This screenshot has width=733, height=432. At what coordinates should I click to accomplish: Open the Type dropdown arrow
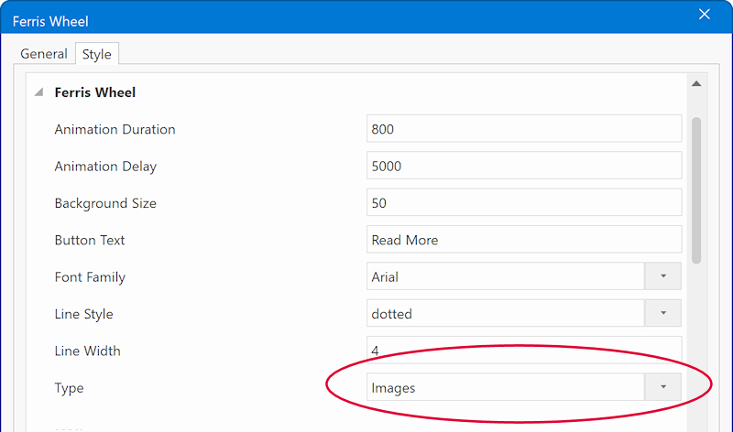pos(663,388)
